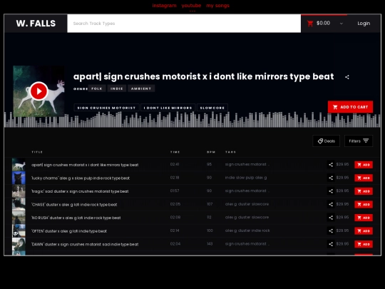Select the FOLK genre tag
The image size is (385, 289).
[97, 88]
